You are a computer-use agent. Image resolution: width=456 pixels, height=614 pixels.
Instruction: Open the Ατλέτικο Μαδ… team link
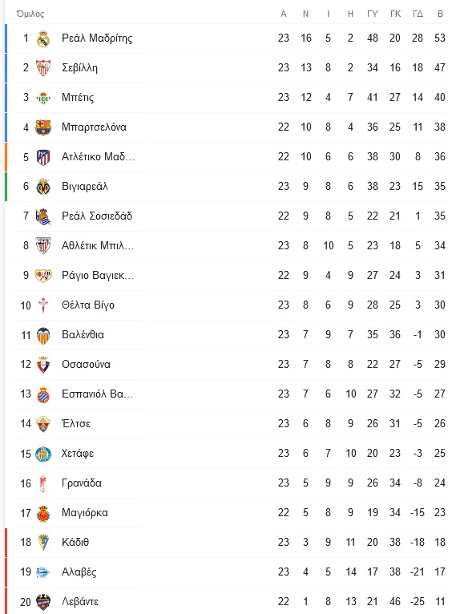(x=98, y=156)
